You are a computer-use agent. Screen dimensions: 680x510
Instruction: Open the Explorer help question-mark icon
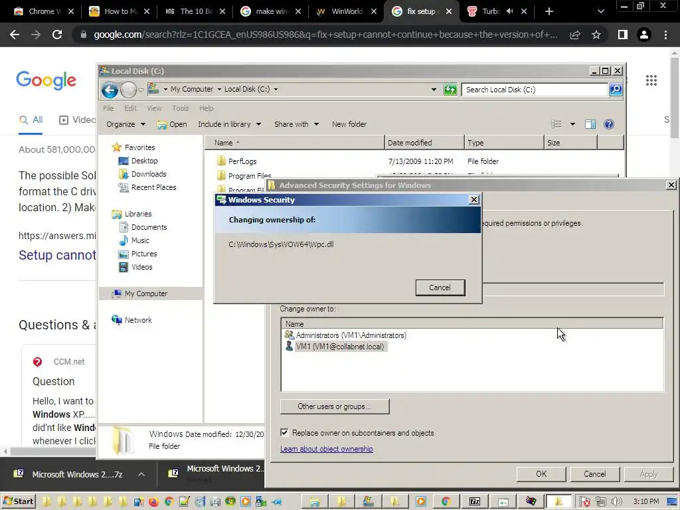(x=609, y=124)
